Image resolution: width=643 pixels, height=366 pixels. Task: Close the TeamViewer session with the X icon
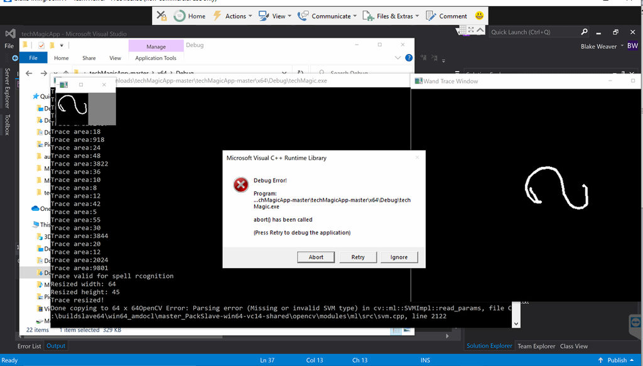pyautogui.click(x=161, y=16)
